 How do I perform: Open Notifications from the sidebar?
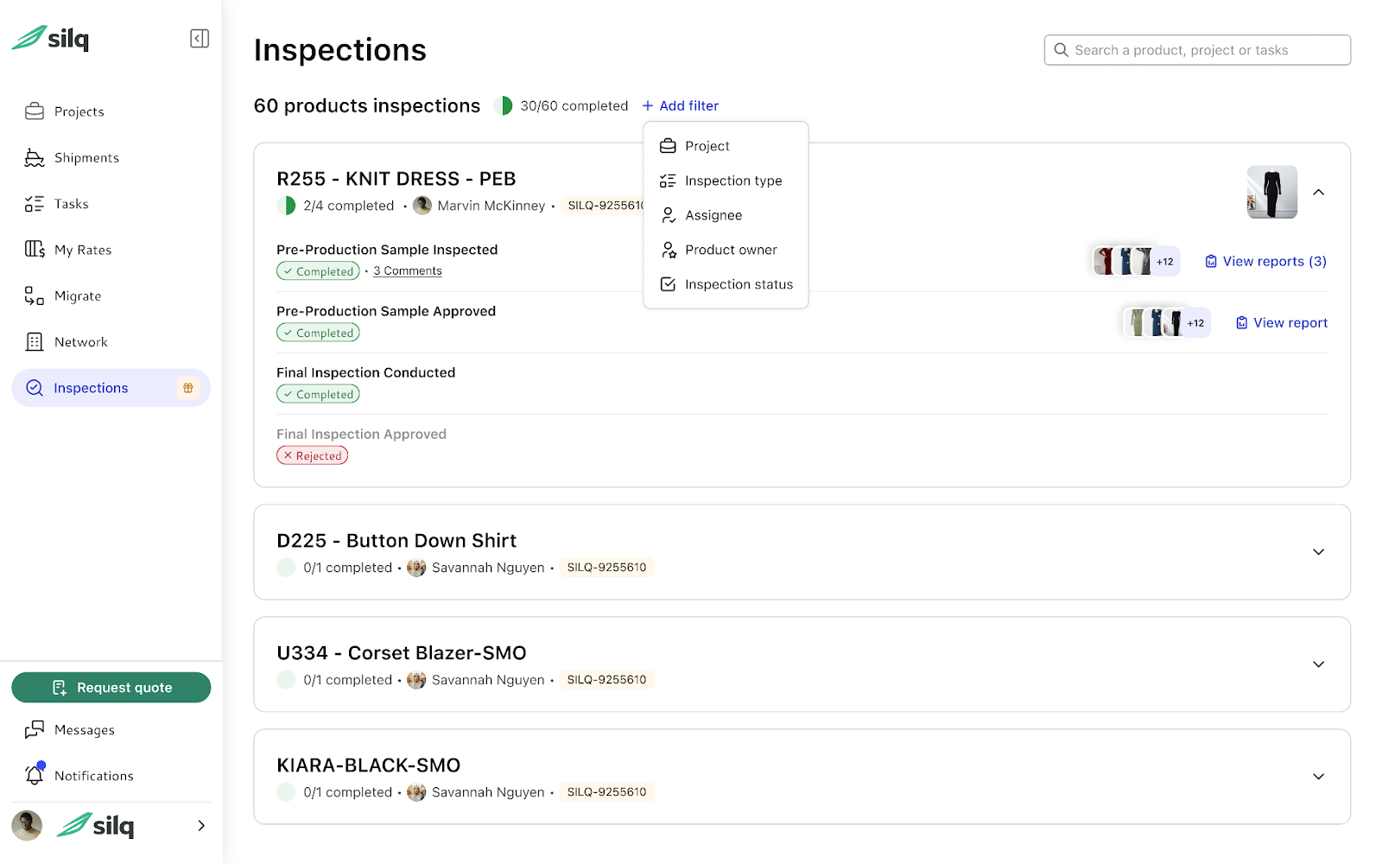coord(93,775)
